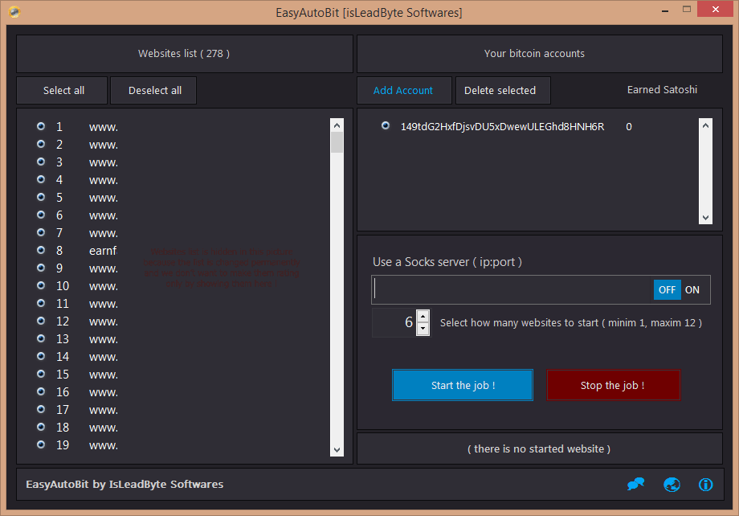Image resolution: width=739 pixels, height=516 pixels.
Task: Click the Select all button
Action: [62, 91]
